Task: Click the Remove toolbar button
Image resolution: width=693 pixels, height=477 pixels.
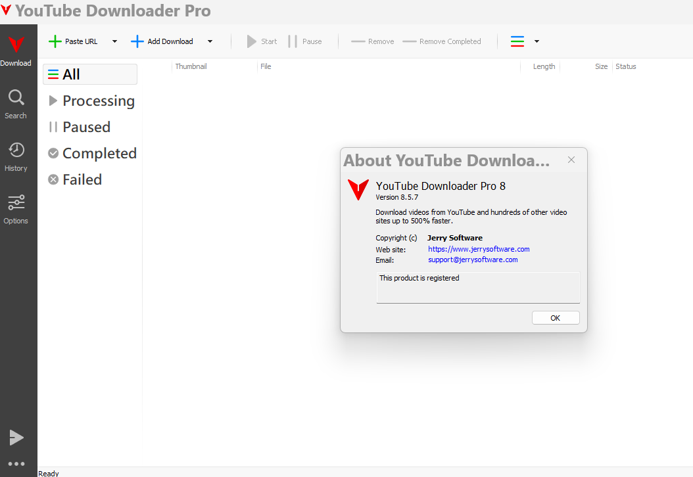Action: point(373,41)
